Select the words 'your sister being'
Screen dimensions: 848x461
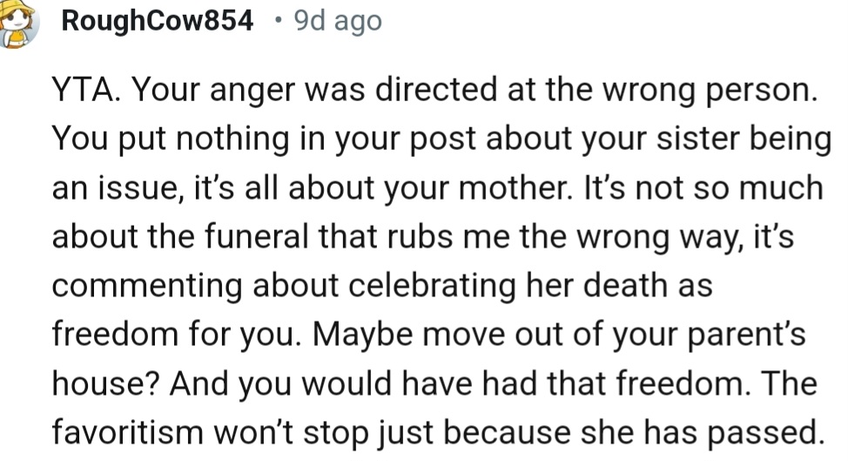[x=705, y=139]
